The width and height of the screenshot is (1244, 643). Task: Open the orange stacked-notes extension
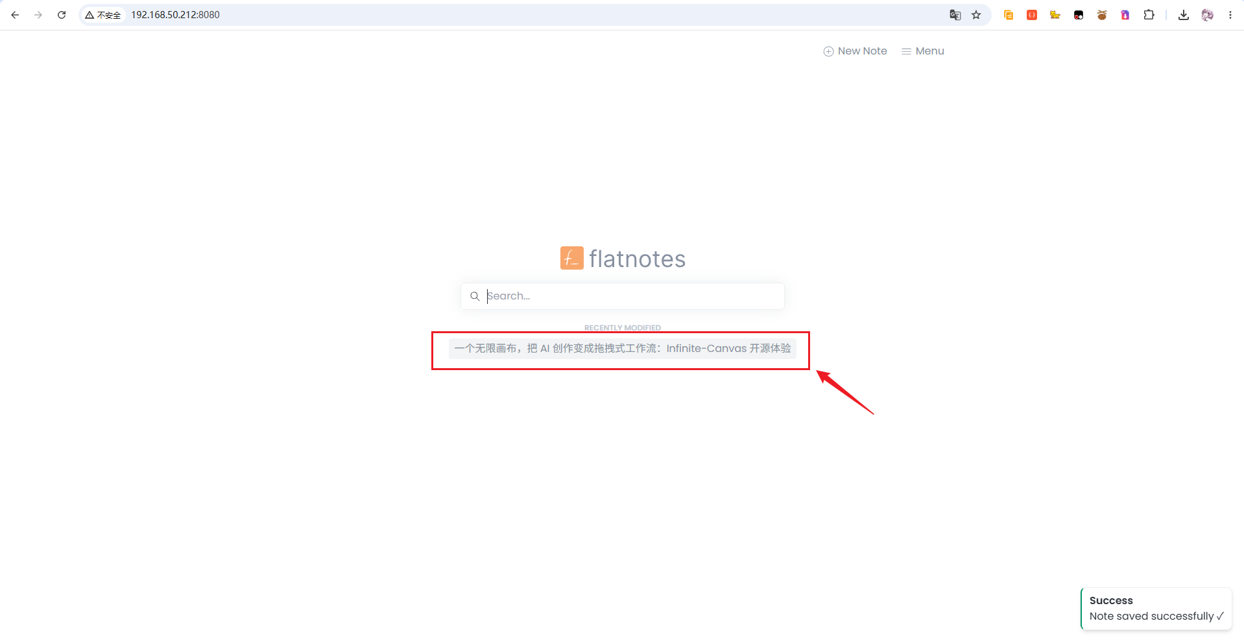click(x=1009, y=15)
